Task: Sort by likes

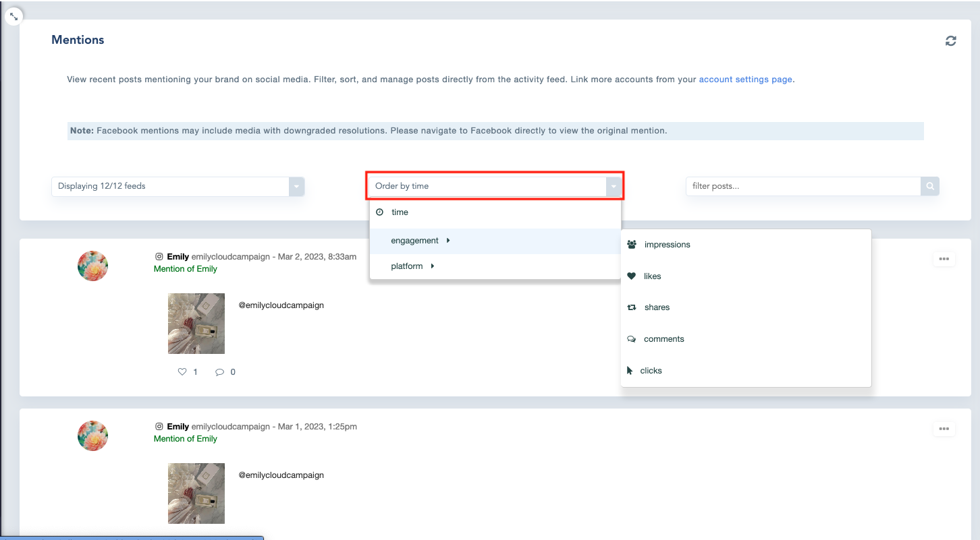Action: click(x=746, y=276)
